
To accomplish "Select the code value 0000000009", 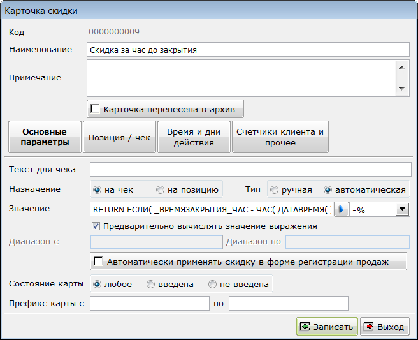I will coord(114,32).
